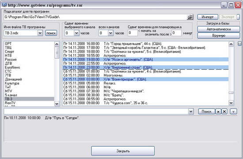Image resolution: width=243 pixels, height=159 pixels.
Task: Select the 23:00 Внутренний страх row
Action: coord(146,68)
